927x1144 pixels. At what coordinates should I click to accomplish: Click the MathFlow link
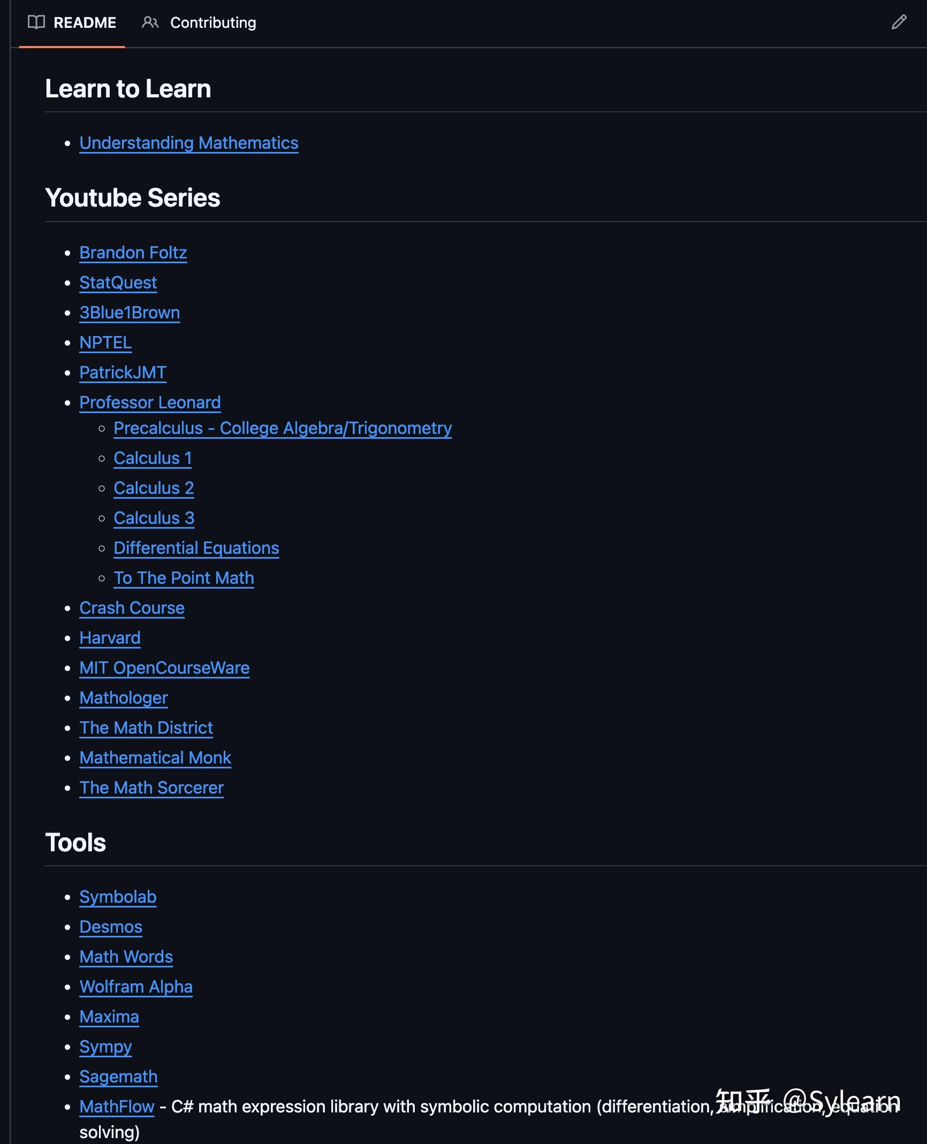116,1106
